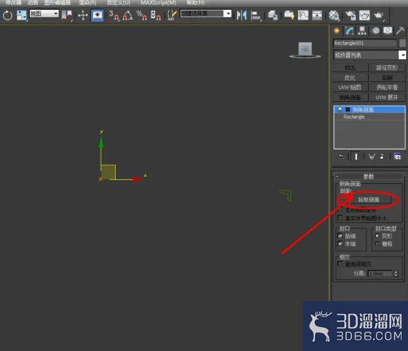Switch to the Display command panel

[388, 31]
